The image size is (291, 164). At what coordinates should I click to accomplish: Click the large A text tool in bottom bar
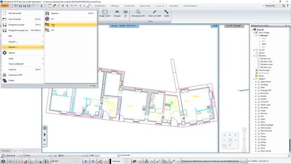(x=146, y=161)
